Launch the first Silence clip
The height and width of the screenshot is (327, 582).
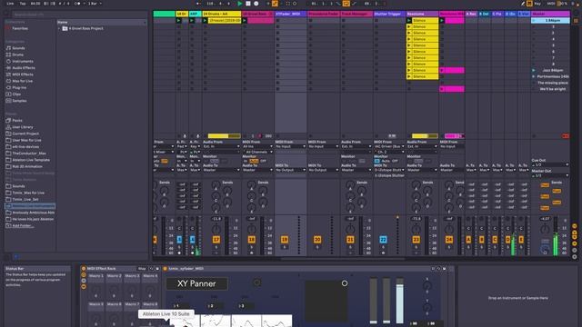click(x=409, y=20)
